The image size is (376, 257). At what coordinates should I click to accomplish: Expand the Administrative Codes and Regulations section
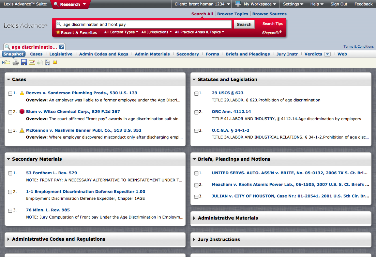(x=9, y=239)
